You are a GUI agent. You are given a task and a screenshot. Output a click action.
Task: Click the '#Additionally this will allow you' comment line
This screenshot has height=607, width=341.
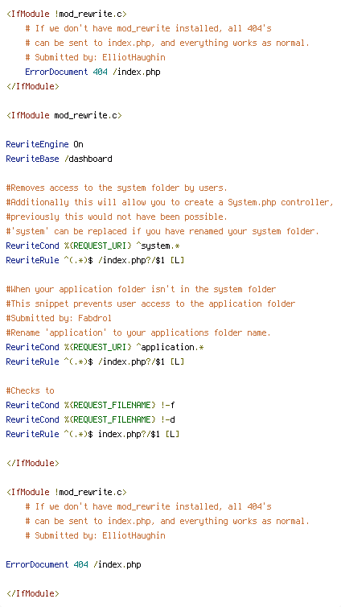coord(170,202)
